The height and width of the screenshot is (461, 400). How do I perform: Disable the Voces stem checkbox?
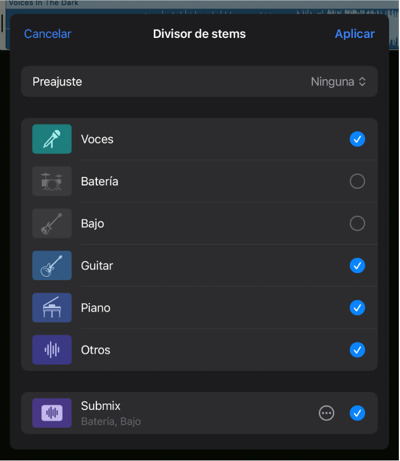[357, 139]
